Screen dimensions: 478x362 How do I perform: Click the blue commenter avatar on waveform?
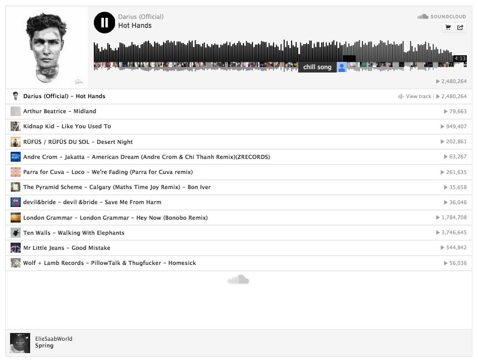click(342, 67)
